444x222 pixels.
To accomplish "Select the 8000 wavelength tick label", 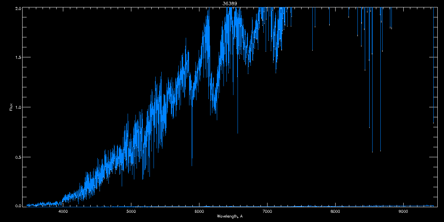I will 335,212.
